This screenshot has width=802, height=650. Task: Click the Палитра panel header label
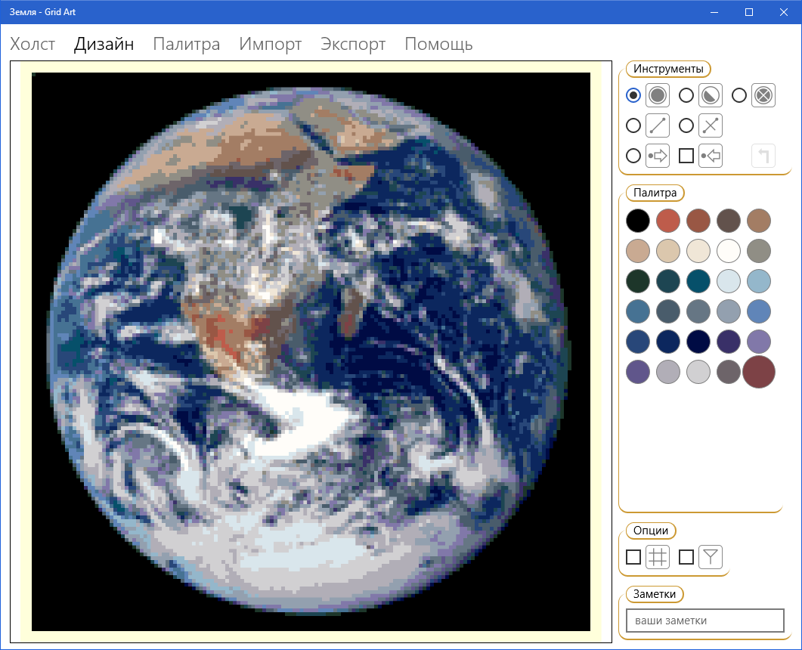click(x=655, y=193)
